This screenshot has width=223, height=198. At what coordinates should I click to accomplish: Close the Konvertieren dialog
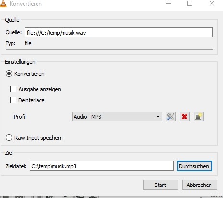click(x=212, y=3)
